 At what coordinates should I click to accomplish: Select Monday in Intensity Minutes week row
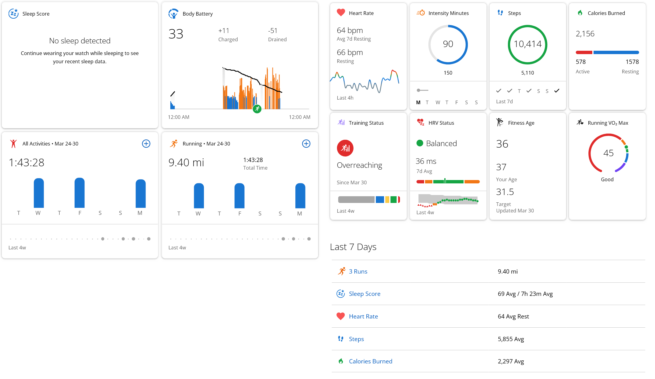point(418,102)
